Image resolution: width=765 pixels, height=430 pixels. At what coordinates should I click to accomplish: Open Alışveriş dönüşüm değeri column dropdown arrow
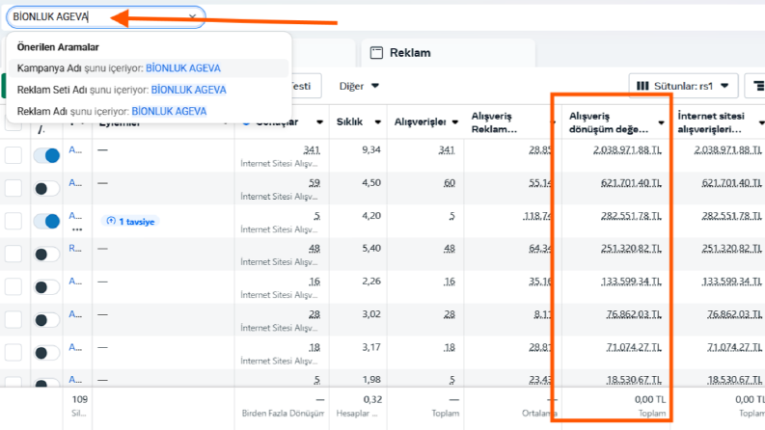click(x=661, y=122)
